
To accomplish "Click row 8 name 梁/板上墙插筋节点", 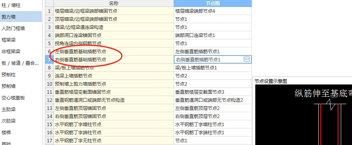I will click(114, 67).
